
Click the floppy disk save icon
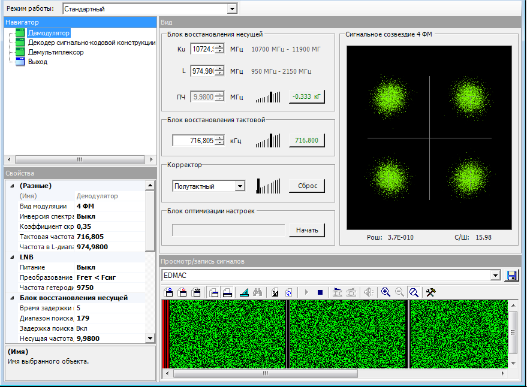pyautogui.click(x=512, y=275)
